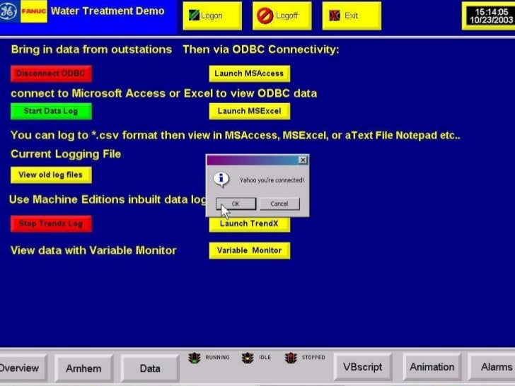
Task: Click the 'Yahoo you're connected!' message text
Action: [272, 180]
